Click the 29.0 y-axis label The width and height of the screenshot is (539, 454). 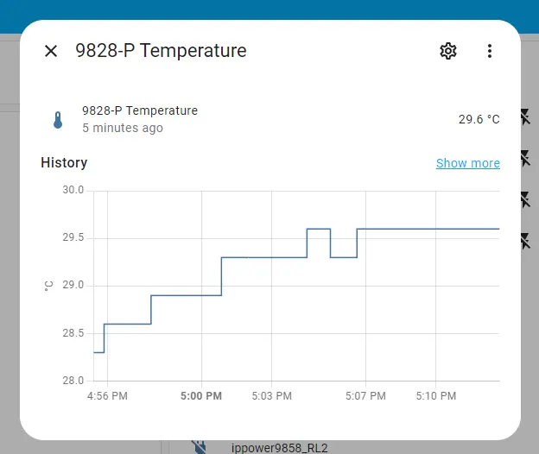click(73, 286)
